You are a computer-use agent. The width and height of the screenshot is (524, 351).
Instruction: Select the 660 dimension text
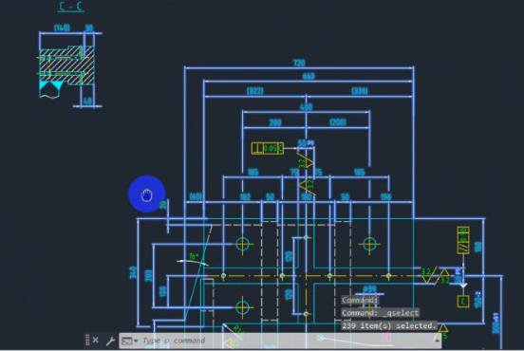[309, 77]
